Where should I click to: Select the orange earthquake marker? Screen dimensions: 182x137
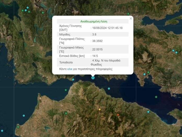118,115
